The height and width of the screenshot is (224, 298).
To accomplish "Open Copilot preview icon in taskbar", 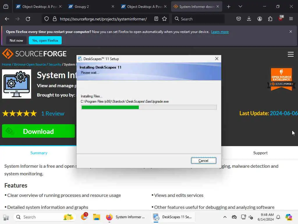I will coord(288,217).
